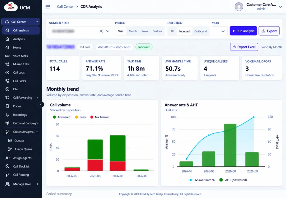Click the Export button
This screenshot has width=286, height=198.
(269, 31)
